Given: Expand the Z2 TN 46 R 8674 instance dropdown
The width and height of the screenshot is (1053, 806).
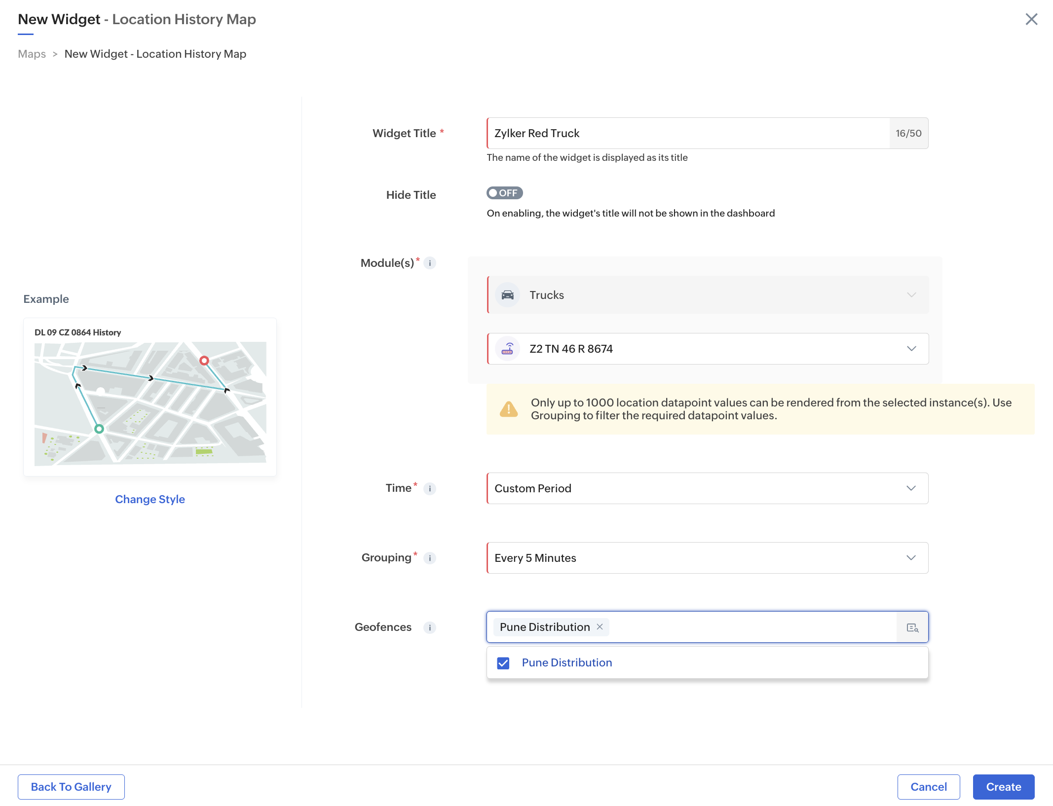Looking at the screenshot, I should pos(911,349).
